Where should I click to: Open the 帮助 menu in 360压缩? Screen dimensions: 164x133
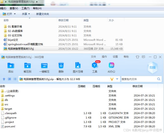click(x=126, y=57)
